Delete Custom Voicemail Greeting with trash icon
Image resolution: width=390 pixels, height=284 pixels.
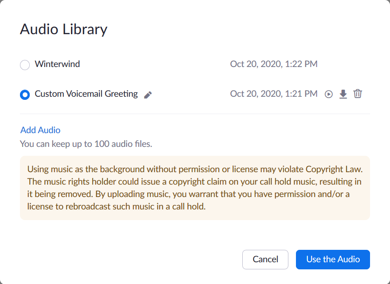[x=358, y=94]
